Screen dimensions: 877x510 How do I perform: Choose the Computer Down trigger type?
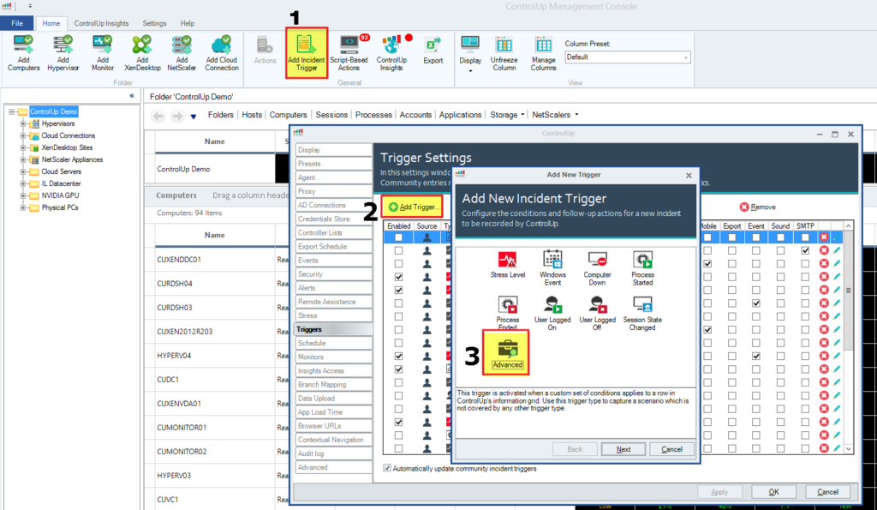(x=597, y=261)
